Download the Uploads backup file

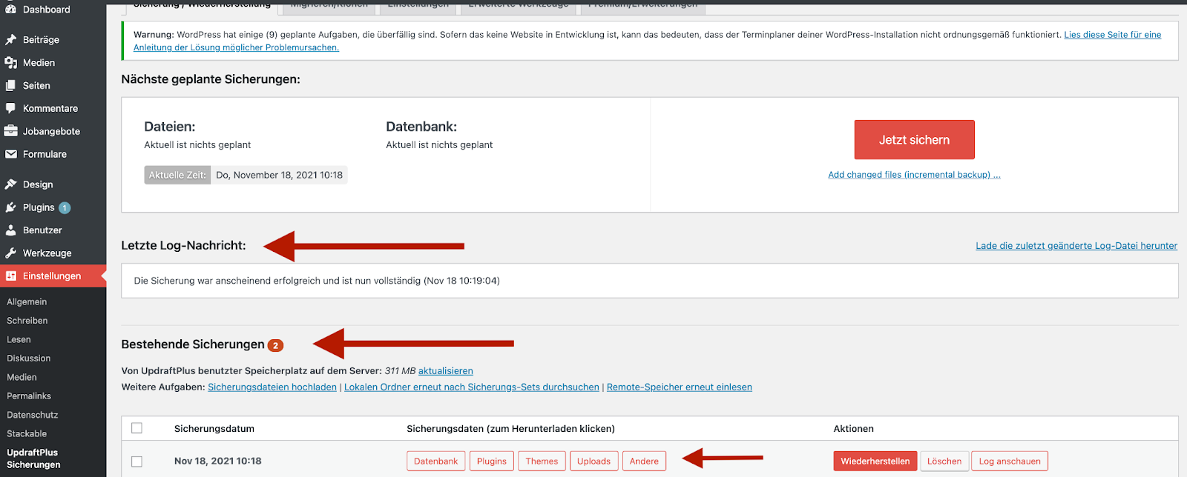594,461
